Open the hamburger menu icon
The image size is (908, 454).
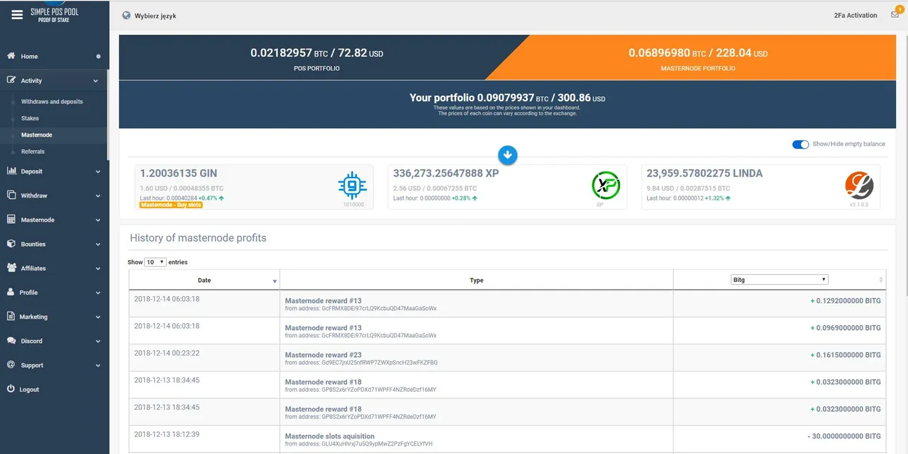pyautogui.click(x=17, y=15)
